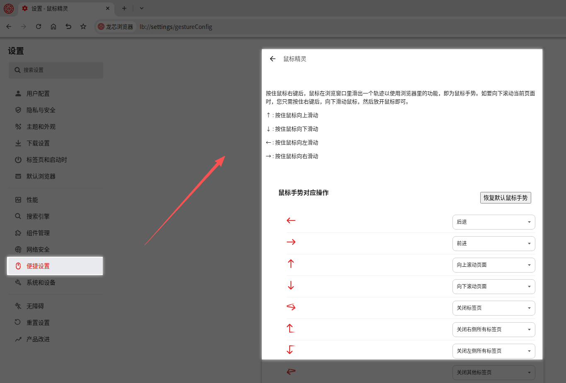Go to 主题和外观 settings
The width and height of the screenshot is (566, 383).
pyautogui.click(x=41, y=127)
